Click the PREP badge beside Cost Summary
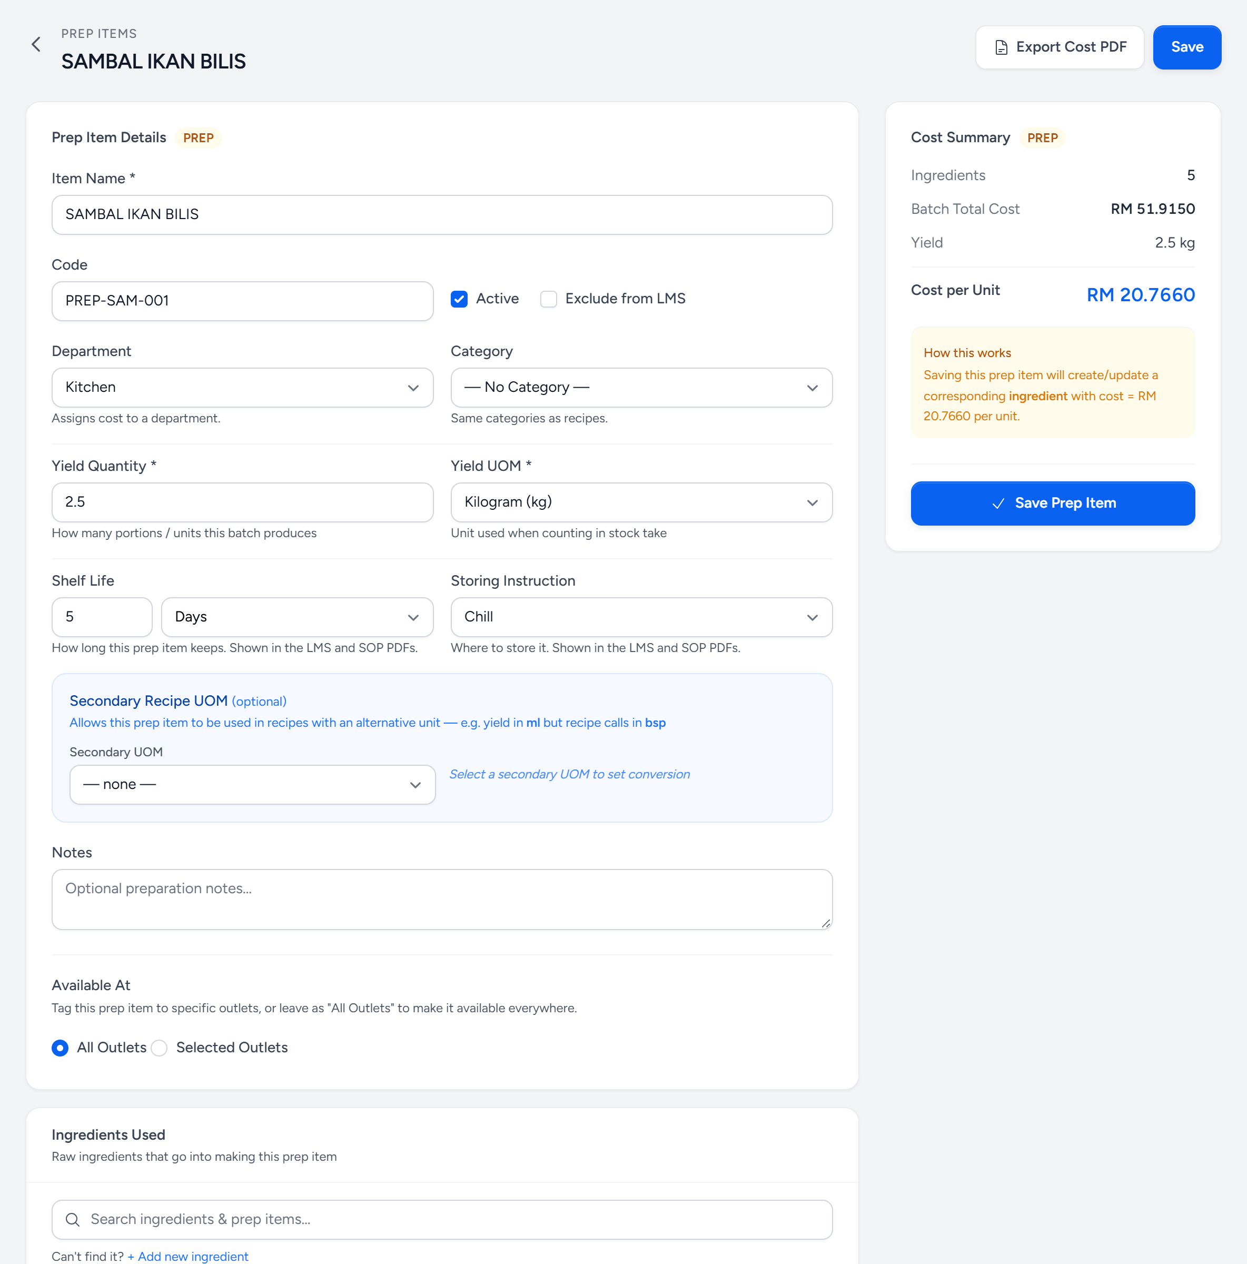1247x1264 pixels. tap(1042, 138)
